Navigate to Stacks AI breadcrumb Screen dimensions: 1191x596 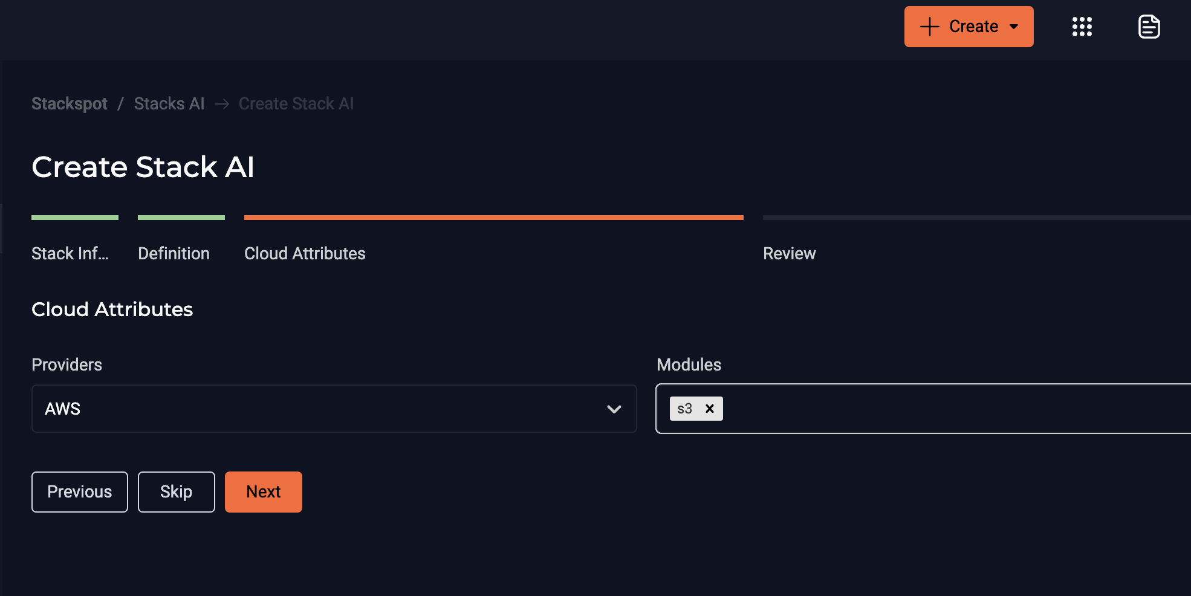point(169,103)
